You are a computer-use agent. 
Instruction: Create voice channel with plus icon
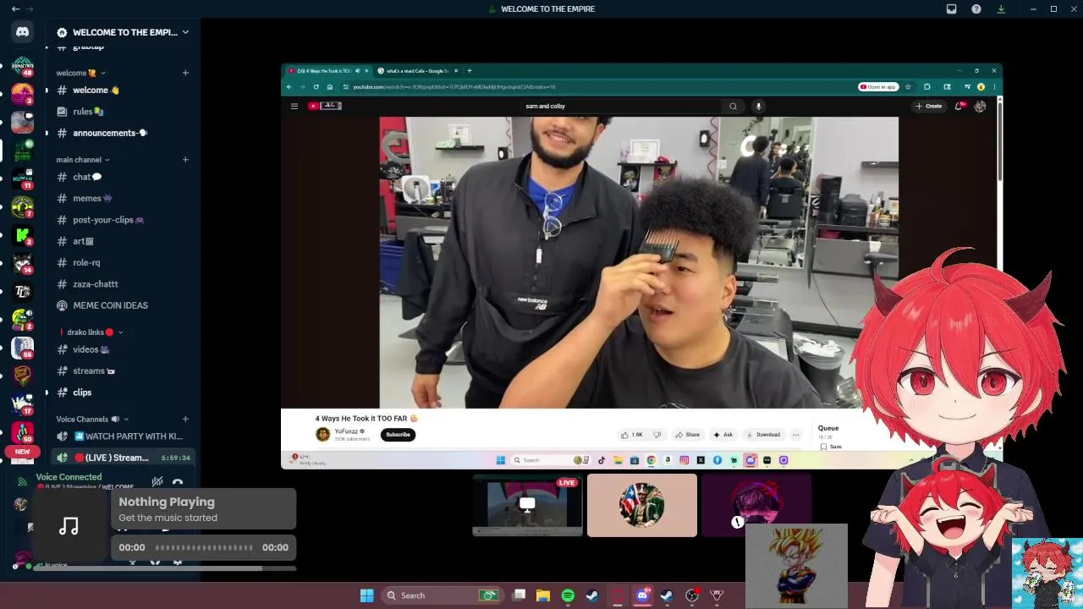click(185, 419)
